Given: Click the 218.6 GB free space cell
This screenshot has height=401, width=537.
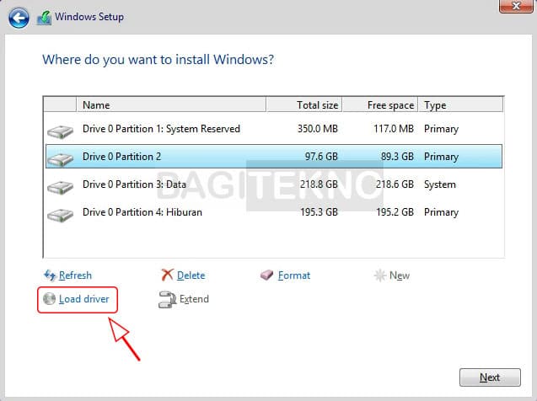Looking at the screenshot, I should tap(395, 184).
